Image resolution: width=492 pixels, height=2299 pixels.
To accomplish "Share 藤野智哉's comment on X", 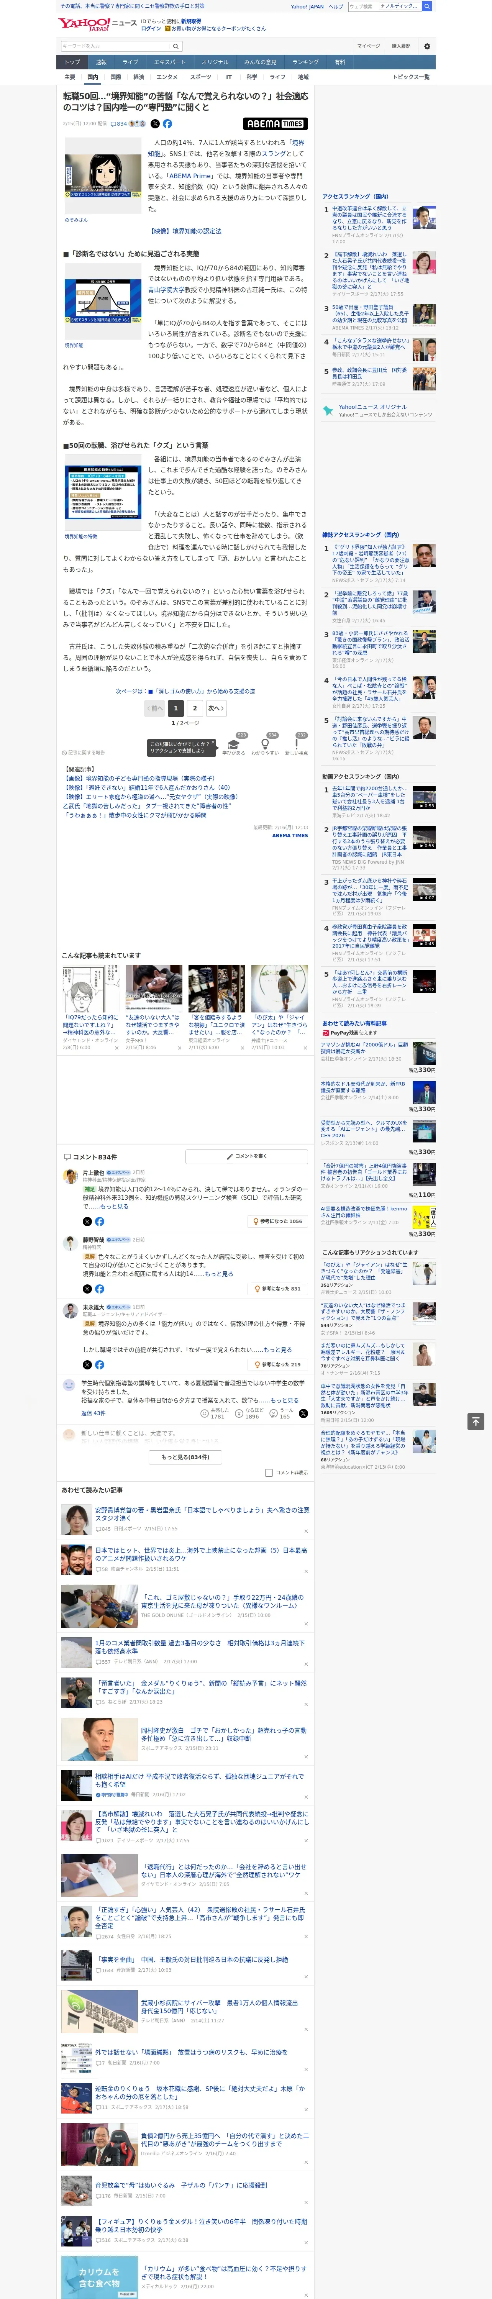I will [87, 1289].
